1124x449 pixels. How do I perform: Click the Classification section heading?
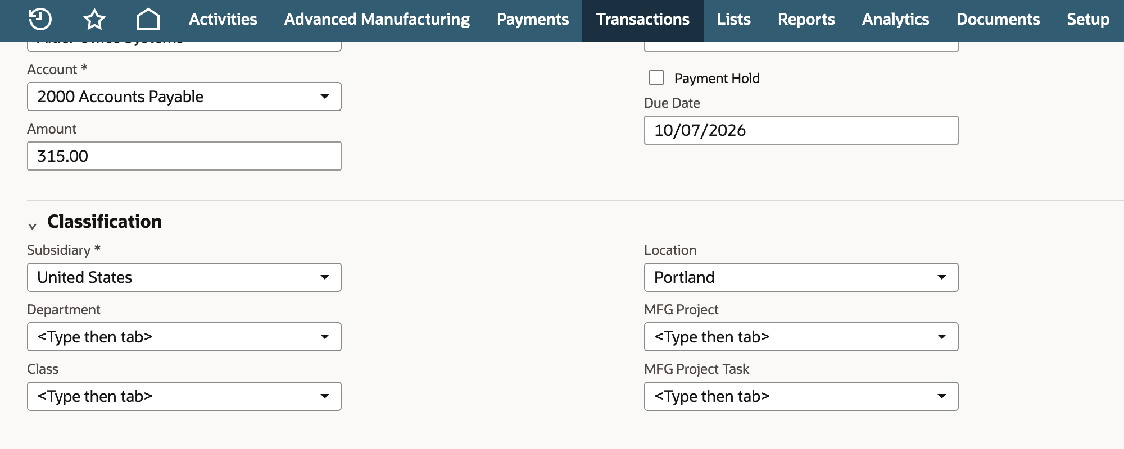105,222
